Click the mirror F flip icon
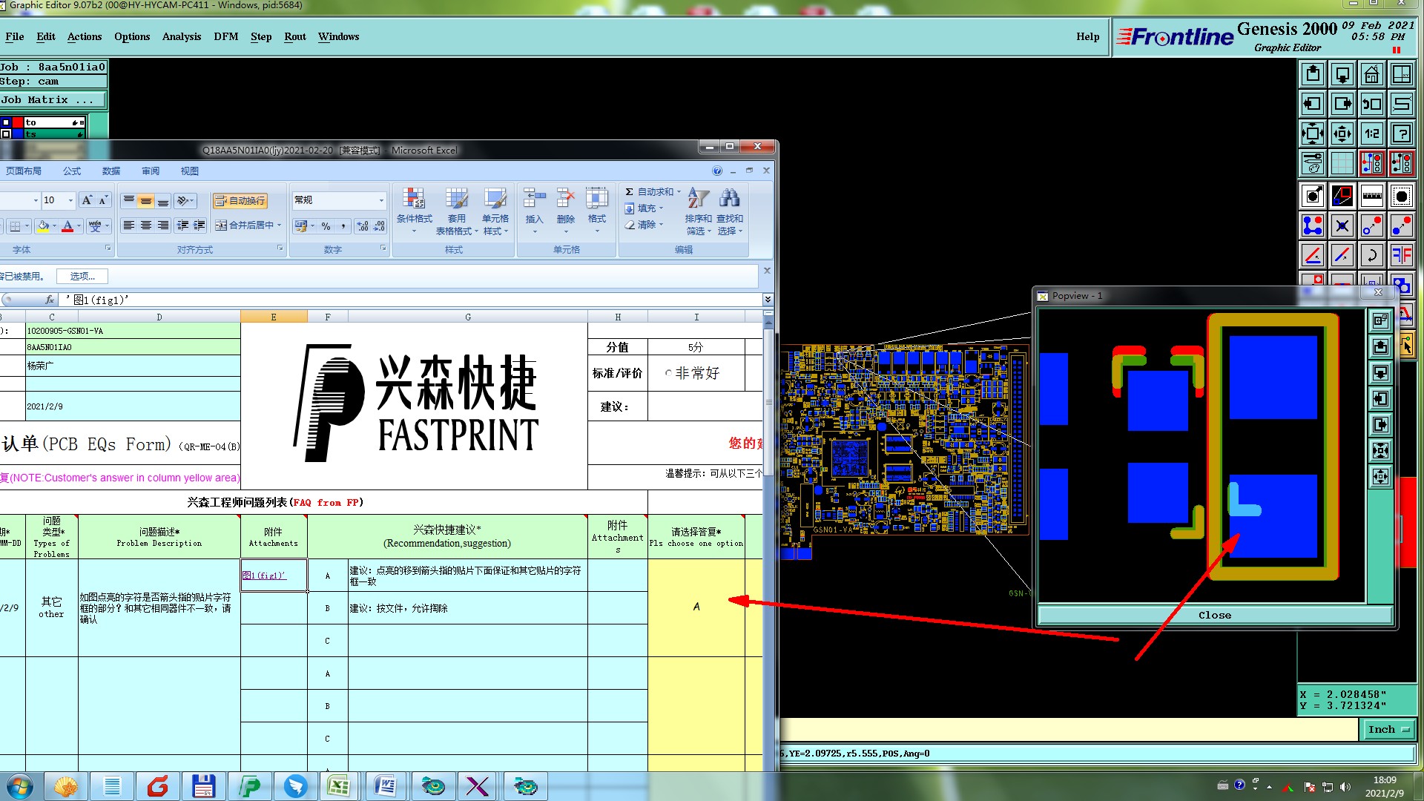 coord(1401,256)
